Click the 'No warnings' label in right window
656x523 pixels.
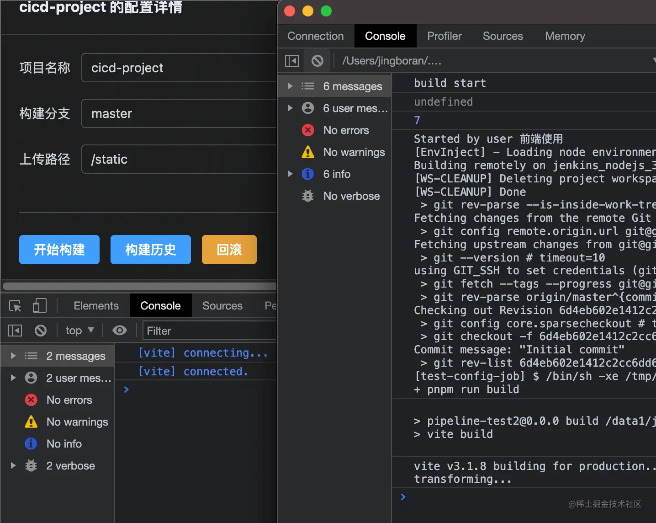coord(354,152)
